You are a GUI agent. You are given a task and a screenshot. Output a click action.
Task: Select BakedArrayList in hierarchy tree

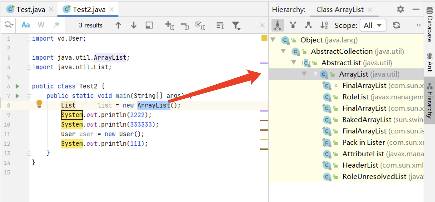383,120
